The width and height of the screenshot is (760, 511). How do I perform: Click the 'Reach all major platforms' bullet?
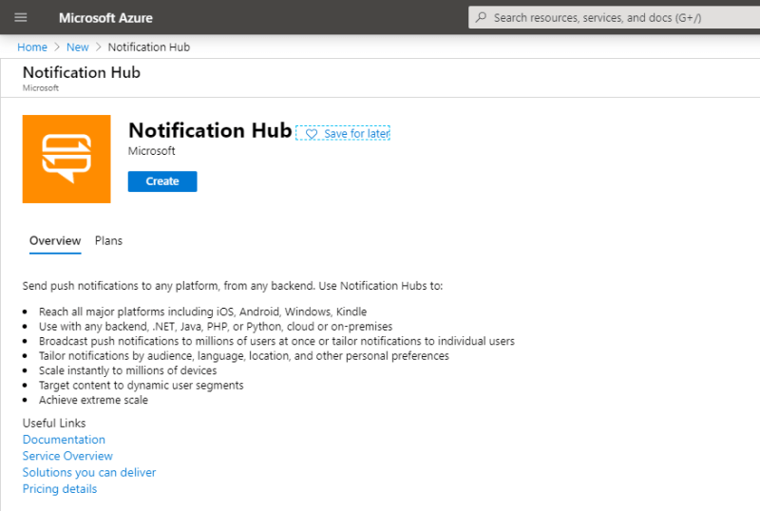pos(202,312)
